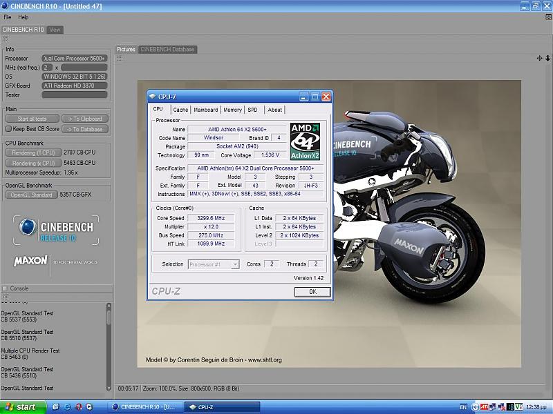The width and height of the screenshot is (553, 414).
Task: Open the SPD tab in CPU-Z
Action: [252, 110]
